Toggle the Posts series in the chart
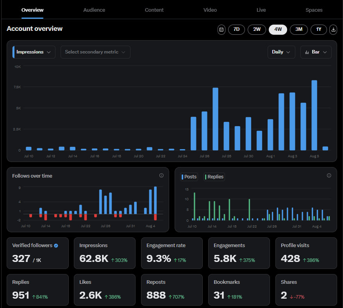This screenshot has height=308, width=343. coord(189,177)
